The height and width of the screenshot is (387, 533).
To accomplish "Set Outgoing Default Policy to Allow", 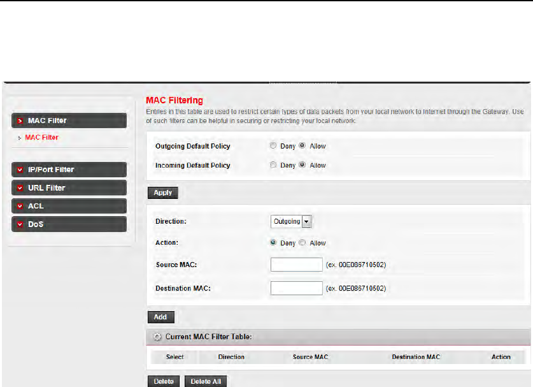I will pyautogui.click(x=302, y=145).
